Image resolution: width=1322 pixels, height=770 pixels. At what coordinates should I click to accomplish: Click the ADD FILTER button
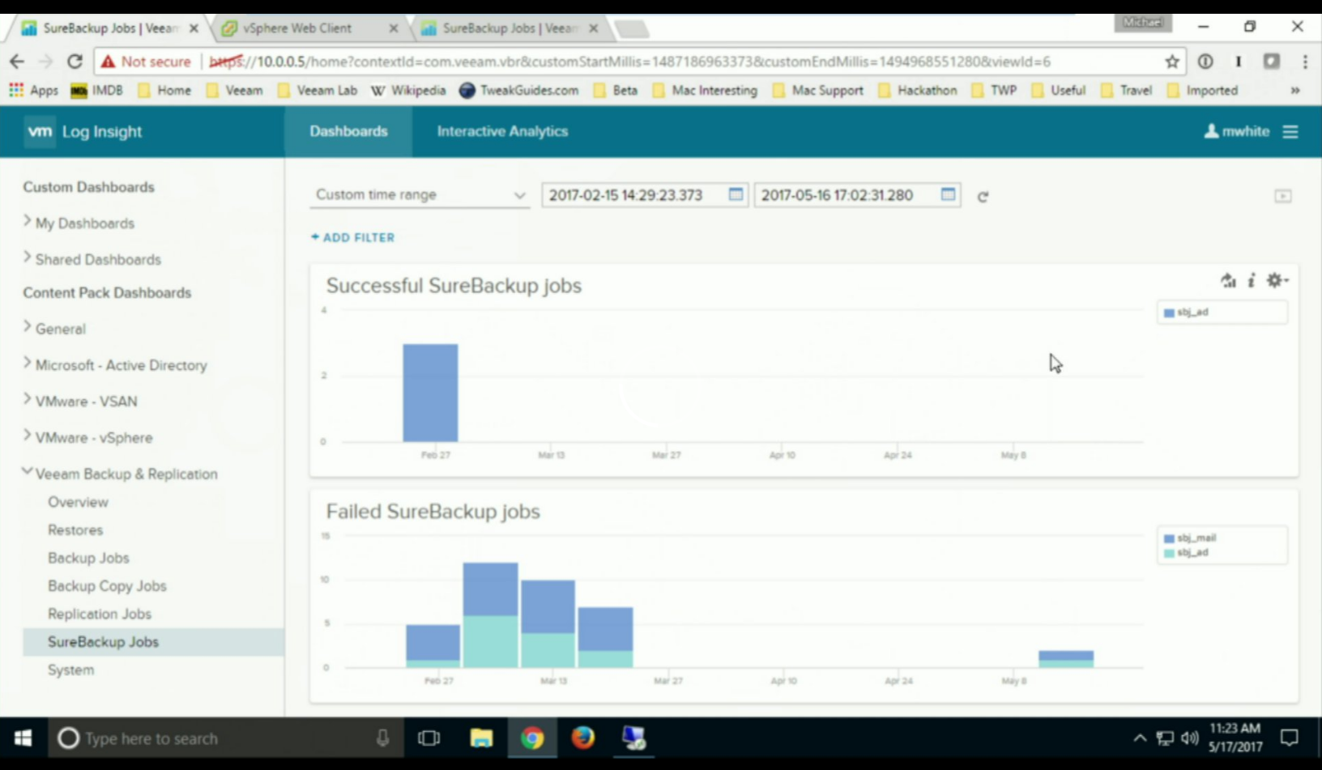pos(353,237)
